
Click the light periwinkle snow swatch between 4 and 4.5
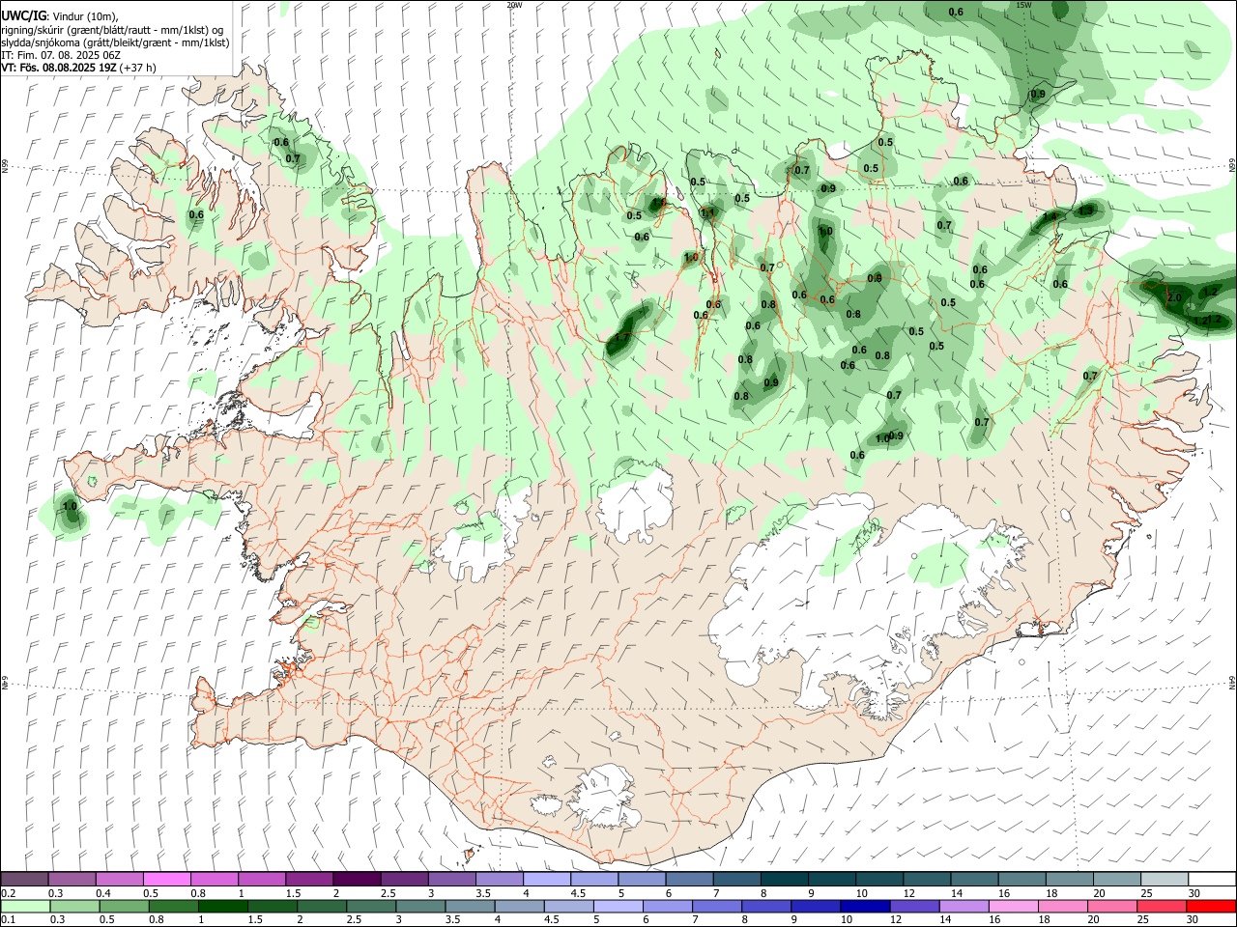(546, 879)
